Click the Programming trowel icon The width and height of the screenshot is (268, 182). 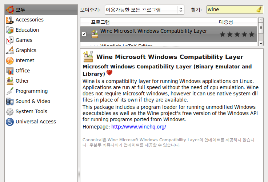point(10,91)
